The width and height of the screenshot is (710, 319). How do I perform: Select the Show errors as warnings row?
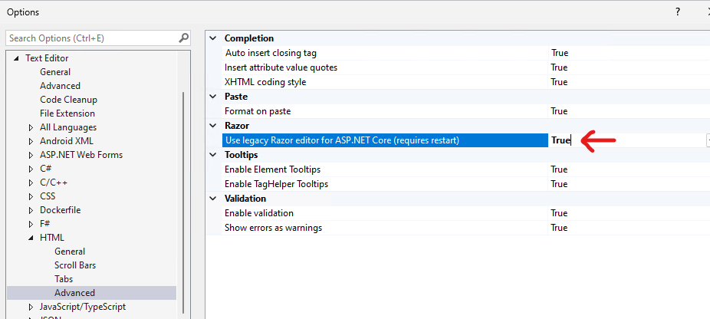(273, 228)
